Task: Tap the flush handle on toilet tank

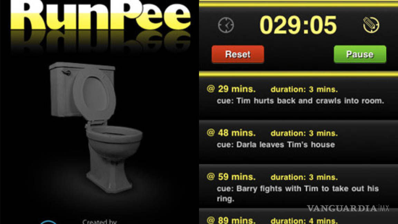Action: pos(66,73)
